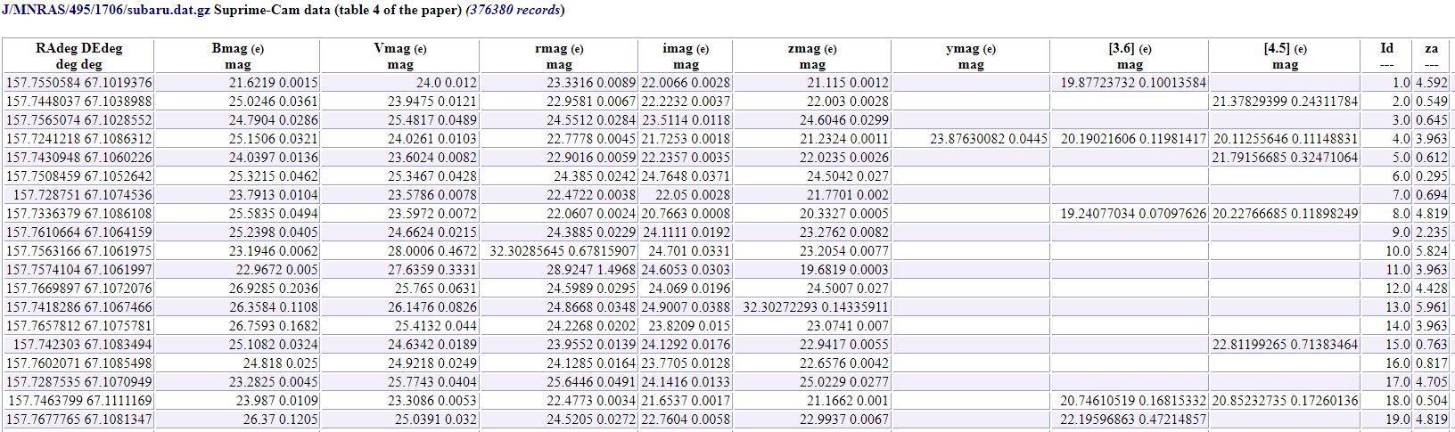The width and height of the screenshot is (1455, 432).
Task: Click [4.5] value 22.81199265 0.71383464
Action: pyautogui.click(x=1285, y=345)
